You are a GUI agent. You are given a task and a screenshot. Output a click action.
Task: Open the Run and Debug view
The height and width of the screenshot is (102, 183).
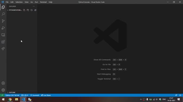pyautogui.click(x=3, y=28)
